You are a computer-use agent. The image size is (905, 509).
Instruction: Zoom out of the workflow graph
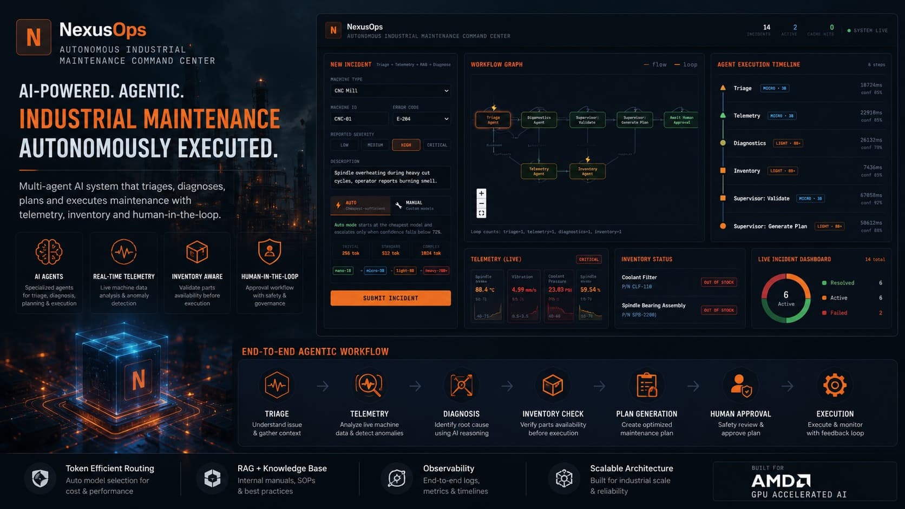click(481, 203)
